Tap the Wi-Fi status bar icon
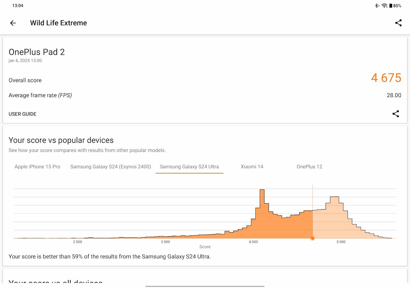The height and width of the screenshot is (289, 410). [384, 6]
